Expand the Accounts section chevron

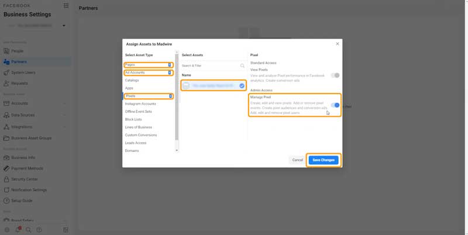pos(65,103)
